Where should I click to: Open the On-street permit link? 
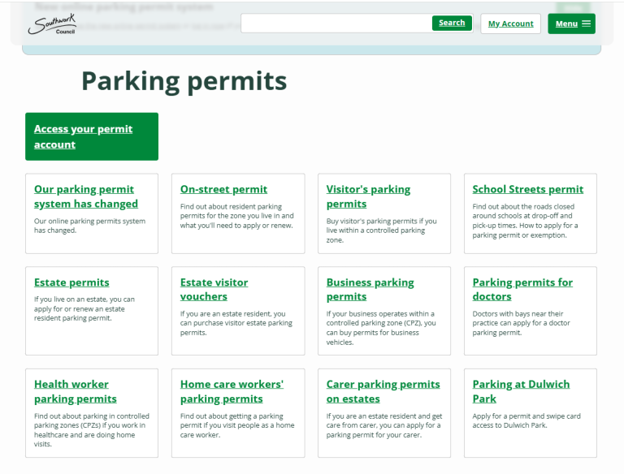[223, 189]
